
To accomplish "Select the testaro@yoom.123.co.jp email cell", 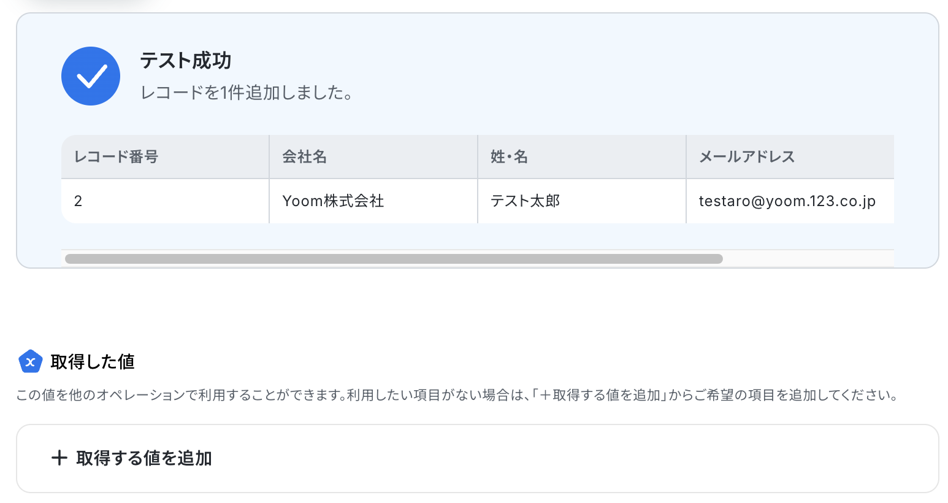I will point(790,201).
